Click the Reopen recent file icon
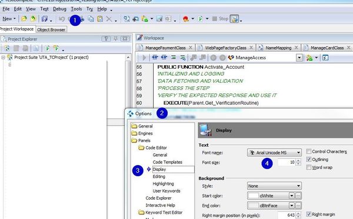 coord(33,19)
